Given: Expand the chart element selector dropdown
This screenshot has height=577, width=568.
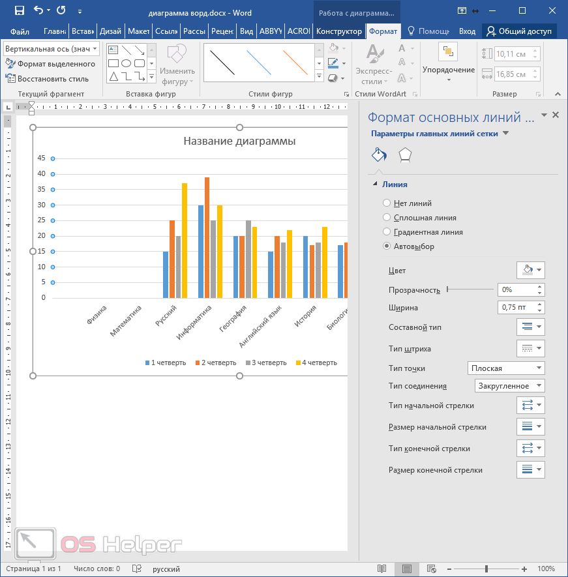Looking at the screenshot, I should pos(95,49).
